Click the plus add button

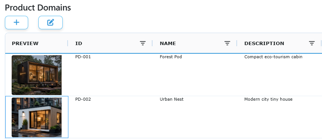[17, 23]
